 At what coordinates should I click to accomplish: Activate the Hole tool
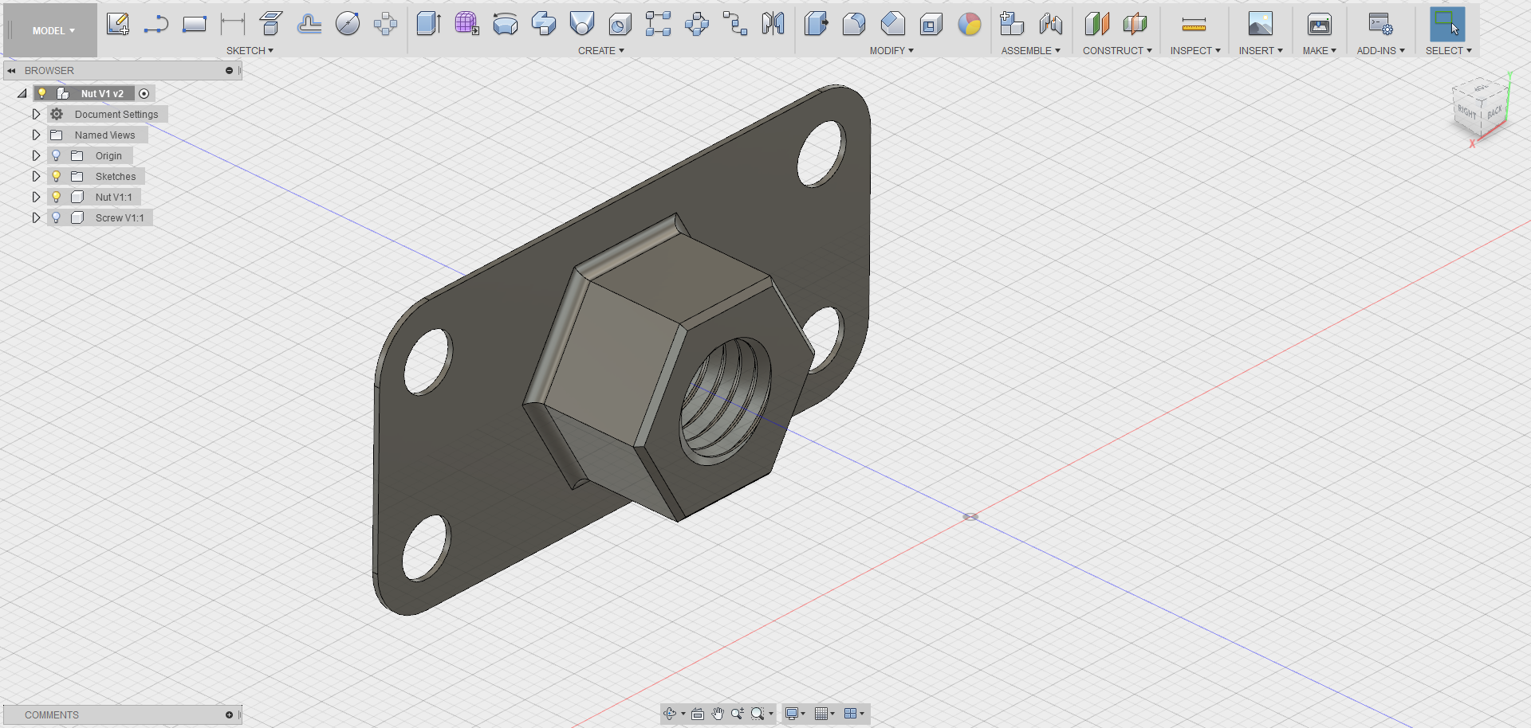click(x=620, y=24)
